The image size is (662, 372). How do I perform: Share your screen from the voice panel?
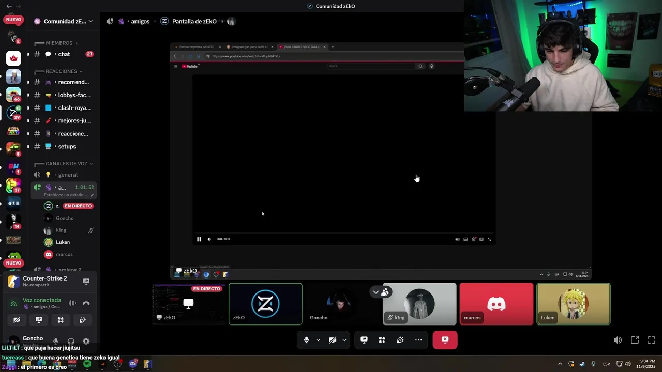pyautogui.click(x=39, y=320)
